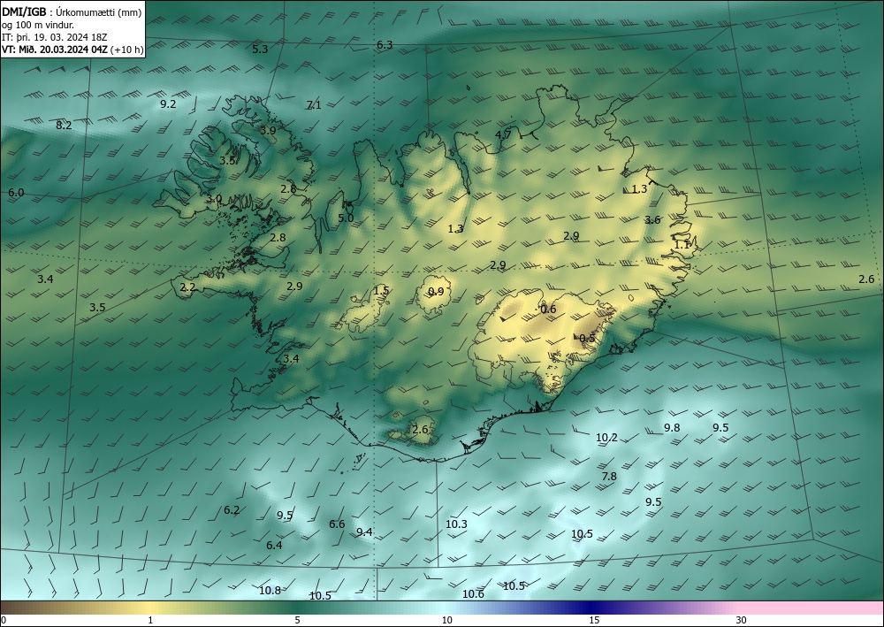Click the dark navy section of the color bar
The image size is (884, 627).
click(x=592, y=608)
